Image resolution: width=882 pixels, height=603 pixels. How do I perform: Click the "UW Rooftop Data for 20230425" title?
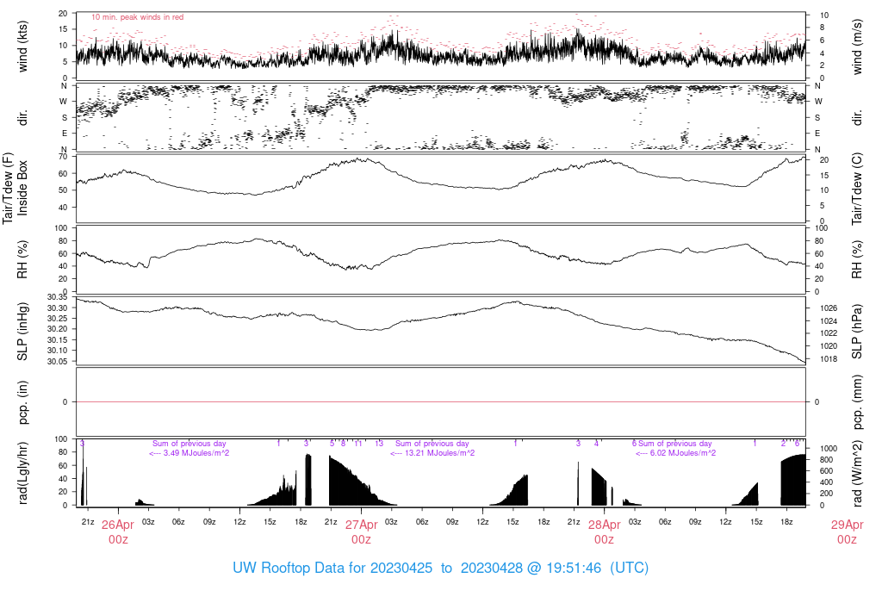point(332,568)
